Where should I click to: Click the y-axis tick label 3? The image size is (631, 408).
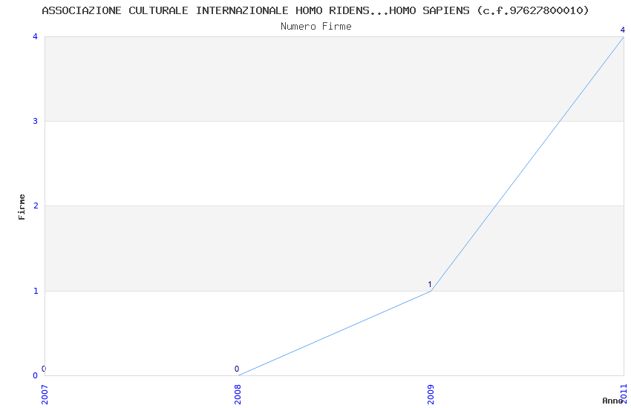point(36,121)
